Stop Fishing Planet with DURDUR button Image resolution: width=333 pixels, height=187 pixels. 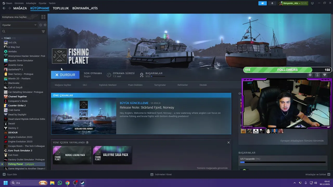coord(65,75)
